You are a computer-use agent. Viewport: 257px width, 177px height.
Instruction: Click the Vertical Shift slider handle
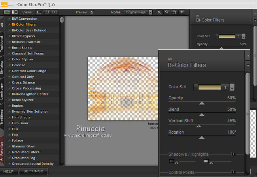coord(198,126)
